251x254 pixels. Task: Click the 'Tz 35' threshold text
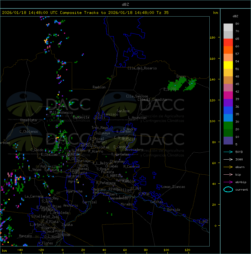[x=163, y=13]
